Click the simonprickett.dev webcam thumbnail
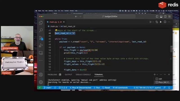 click(x=17, y=38)
